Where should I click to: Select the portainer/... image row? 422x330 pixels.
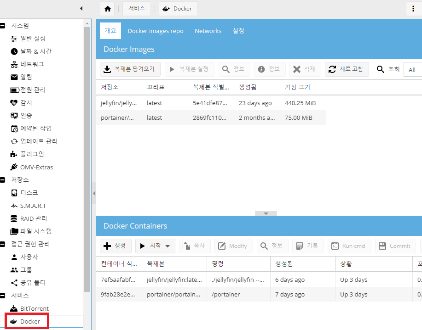tap(211, 117)
